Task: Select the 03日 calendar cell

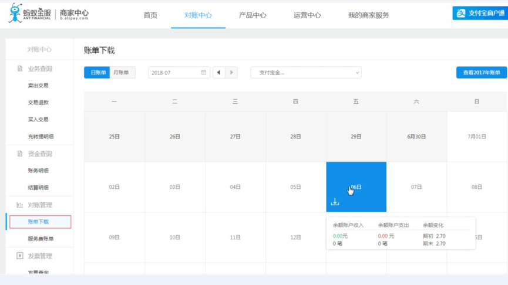Action: coord(174,187)
